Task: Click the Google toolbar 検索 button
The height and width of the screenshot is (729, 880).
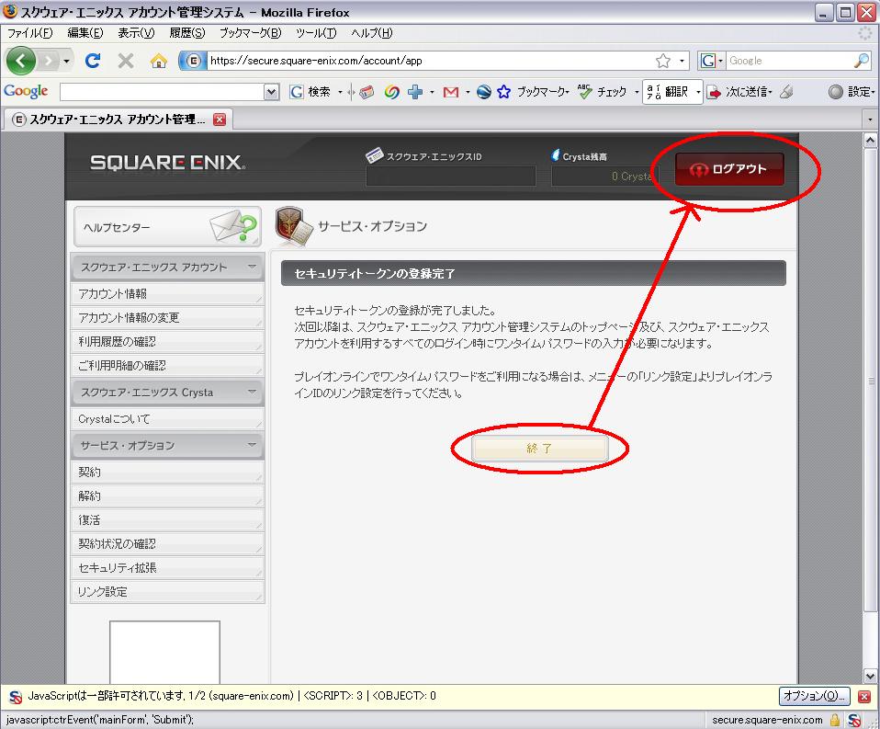Action: click(310, 92)
